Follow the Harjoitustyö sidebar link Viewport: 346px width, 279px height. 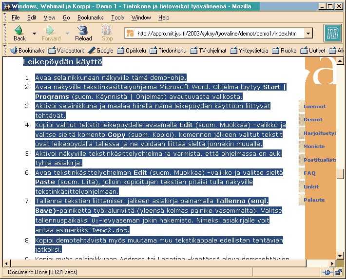tap(320, 133)
